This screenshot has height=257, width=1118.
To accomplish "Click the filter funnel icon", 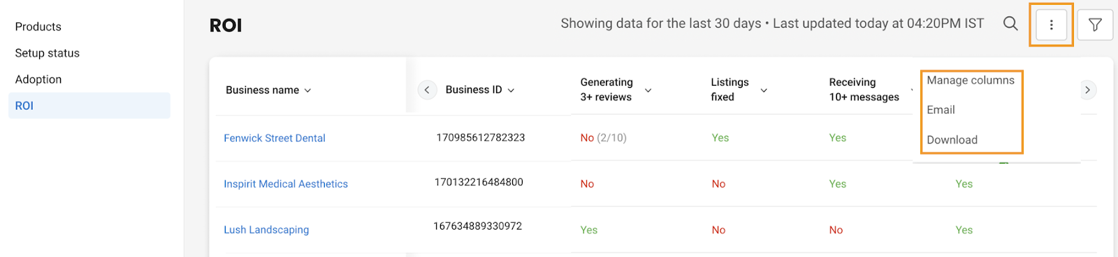I will coord(1095,25).
